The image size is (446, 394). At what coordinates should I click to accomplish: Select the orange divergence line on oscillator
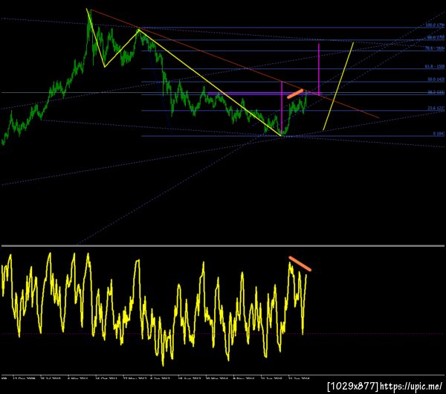[300, 263]
